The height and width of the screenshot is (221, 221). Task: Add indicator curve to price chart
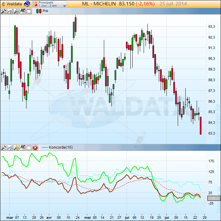coord(10,11)
